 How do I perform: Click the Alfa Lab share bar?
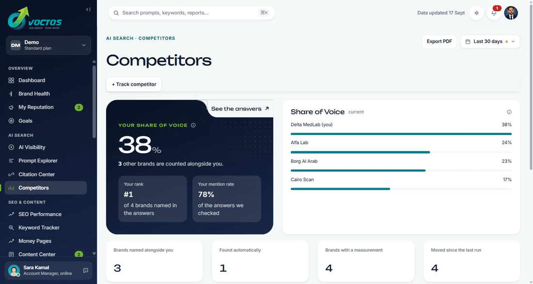401,152
